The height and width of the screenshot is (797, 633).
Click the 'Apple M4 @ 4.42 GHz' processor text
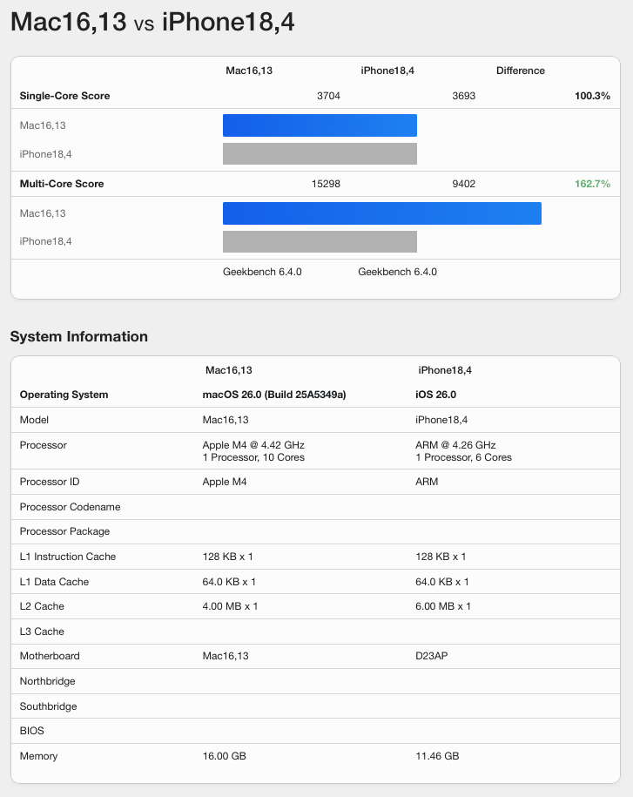click(x=253, y=445)
